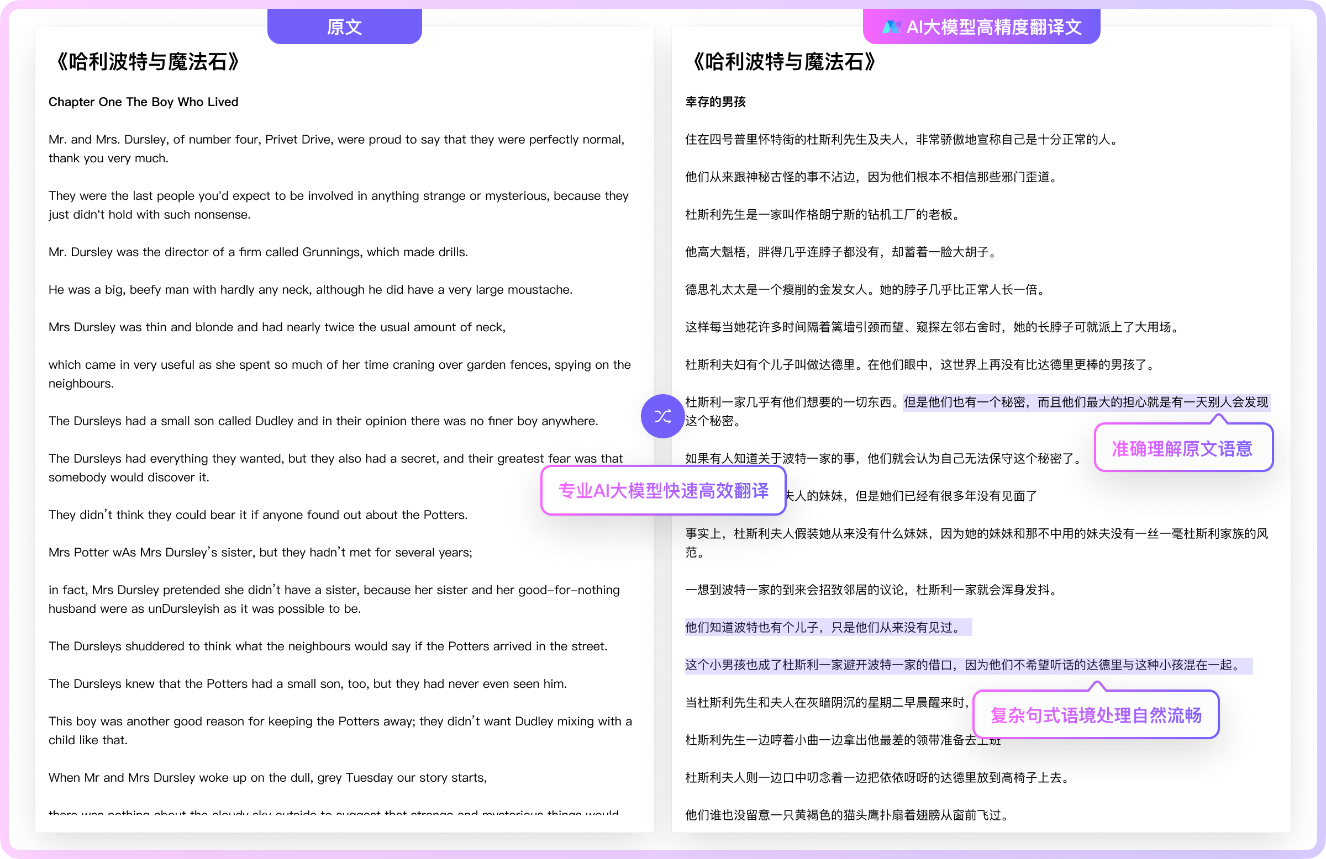Click the round shuffle translate icon
The image size is (1326, 859).
pyautogui.click(x=662, y=416)
